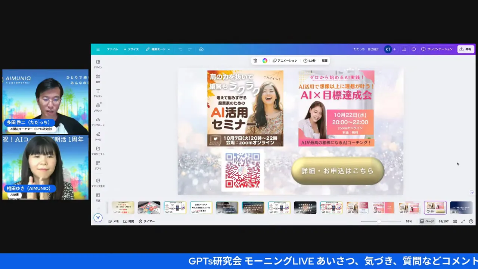This screenshot has height=269, width=478.
Task: Open the 素材 elements panel
Action: (98, 78)
